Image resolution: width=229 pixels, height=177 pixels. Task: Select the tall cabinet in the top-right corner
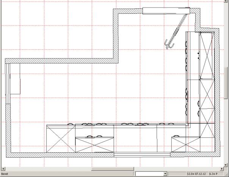207,55
